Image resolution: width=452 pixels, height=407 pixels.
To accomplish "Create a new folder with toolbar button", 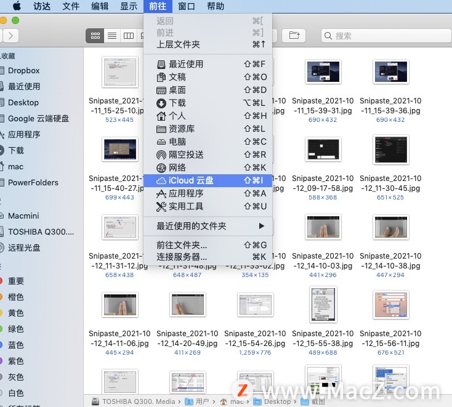I will pos(294,36).
